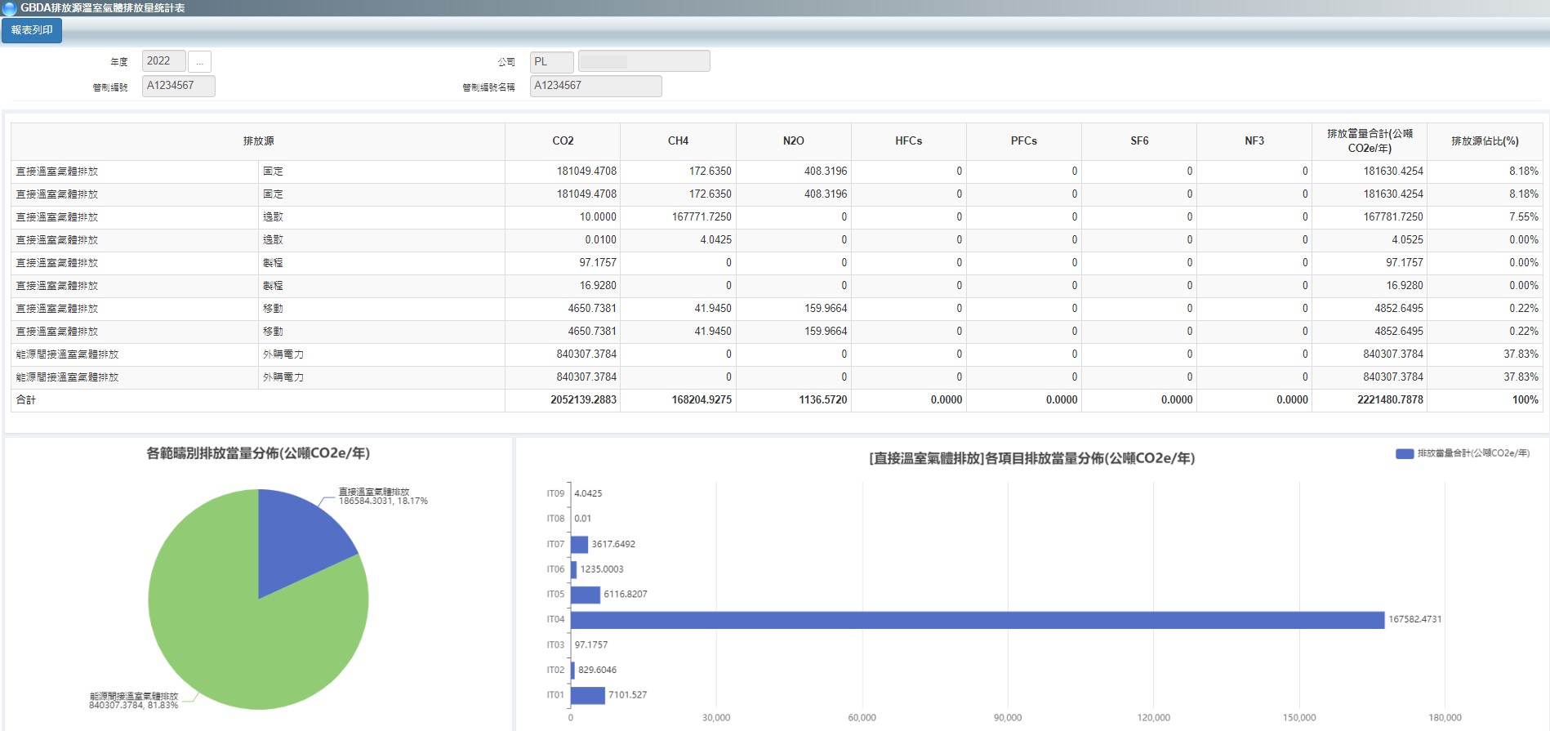Screen dimensions: 1550x731
Task: Click the 180,000 x-axis tick label
Action: (x=1445, y=718)
